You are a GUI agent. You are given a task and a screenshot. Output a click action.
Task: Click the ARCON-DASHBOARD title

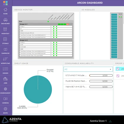tap(90, 3)
